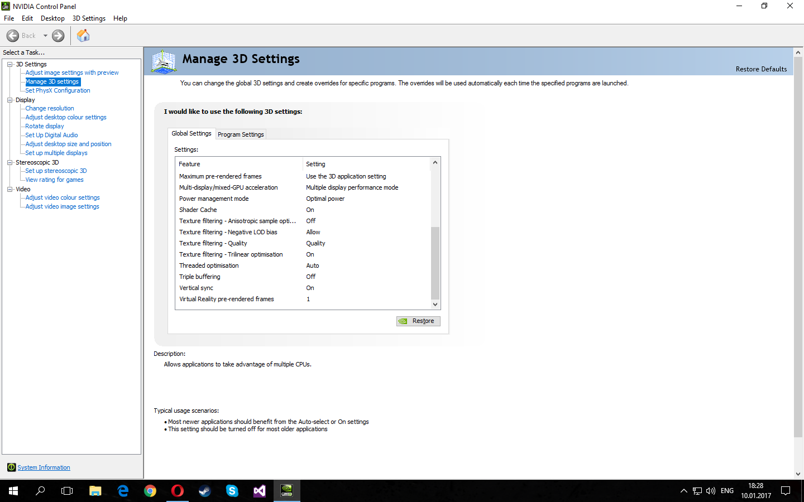Click the Back arrow icon
This screenshot has width=804, height=502.
(13, 36)
